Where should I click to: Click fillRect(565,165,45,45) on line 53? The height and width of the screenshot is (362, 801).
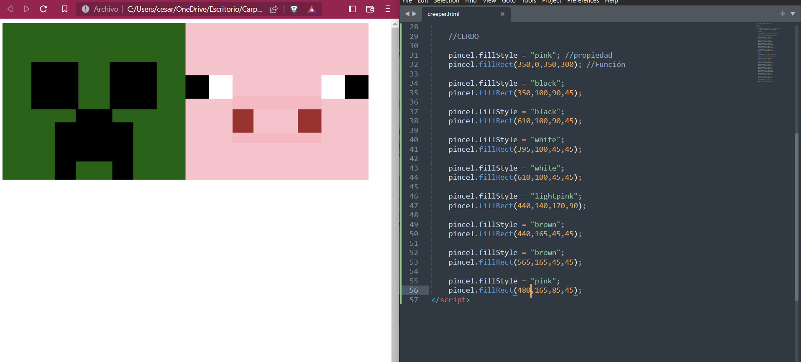click(528, 262)
